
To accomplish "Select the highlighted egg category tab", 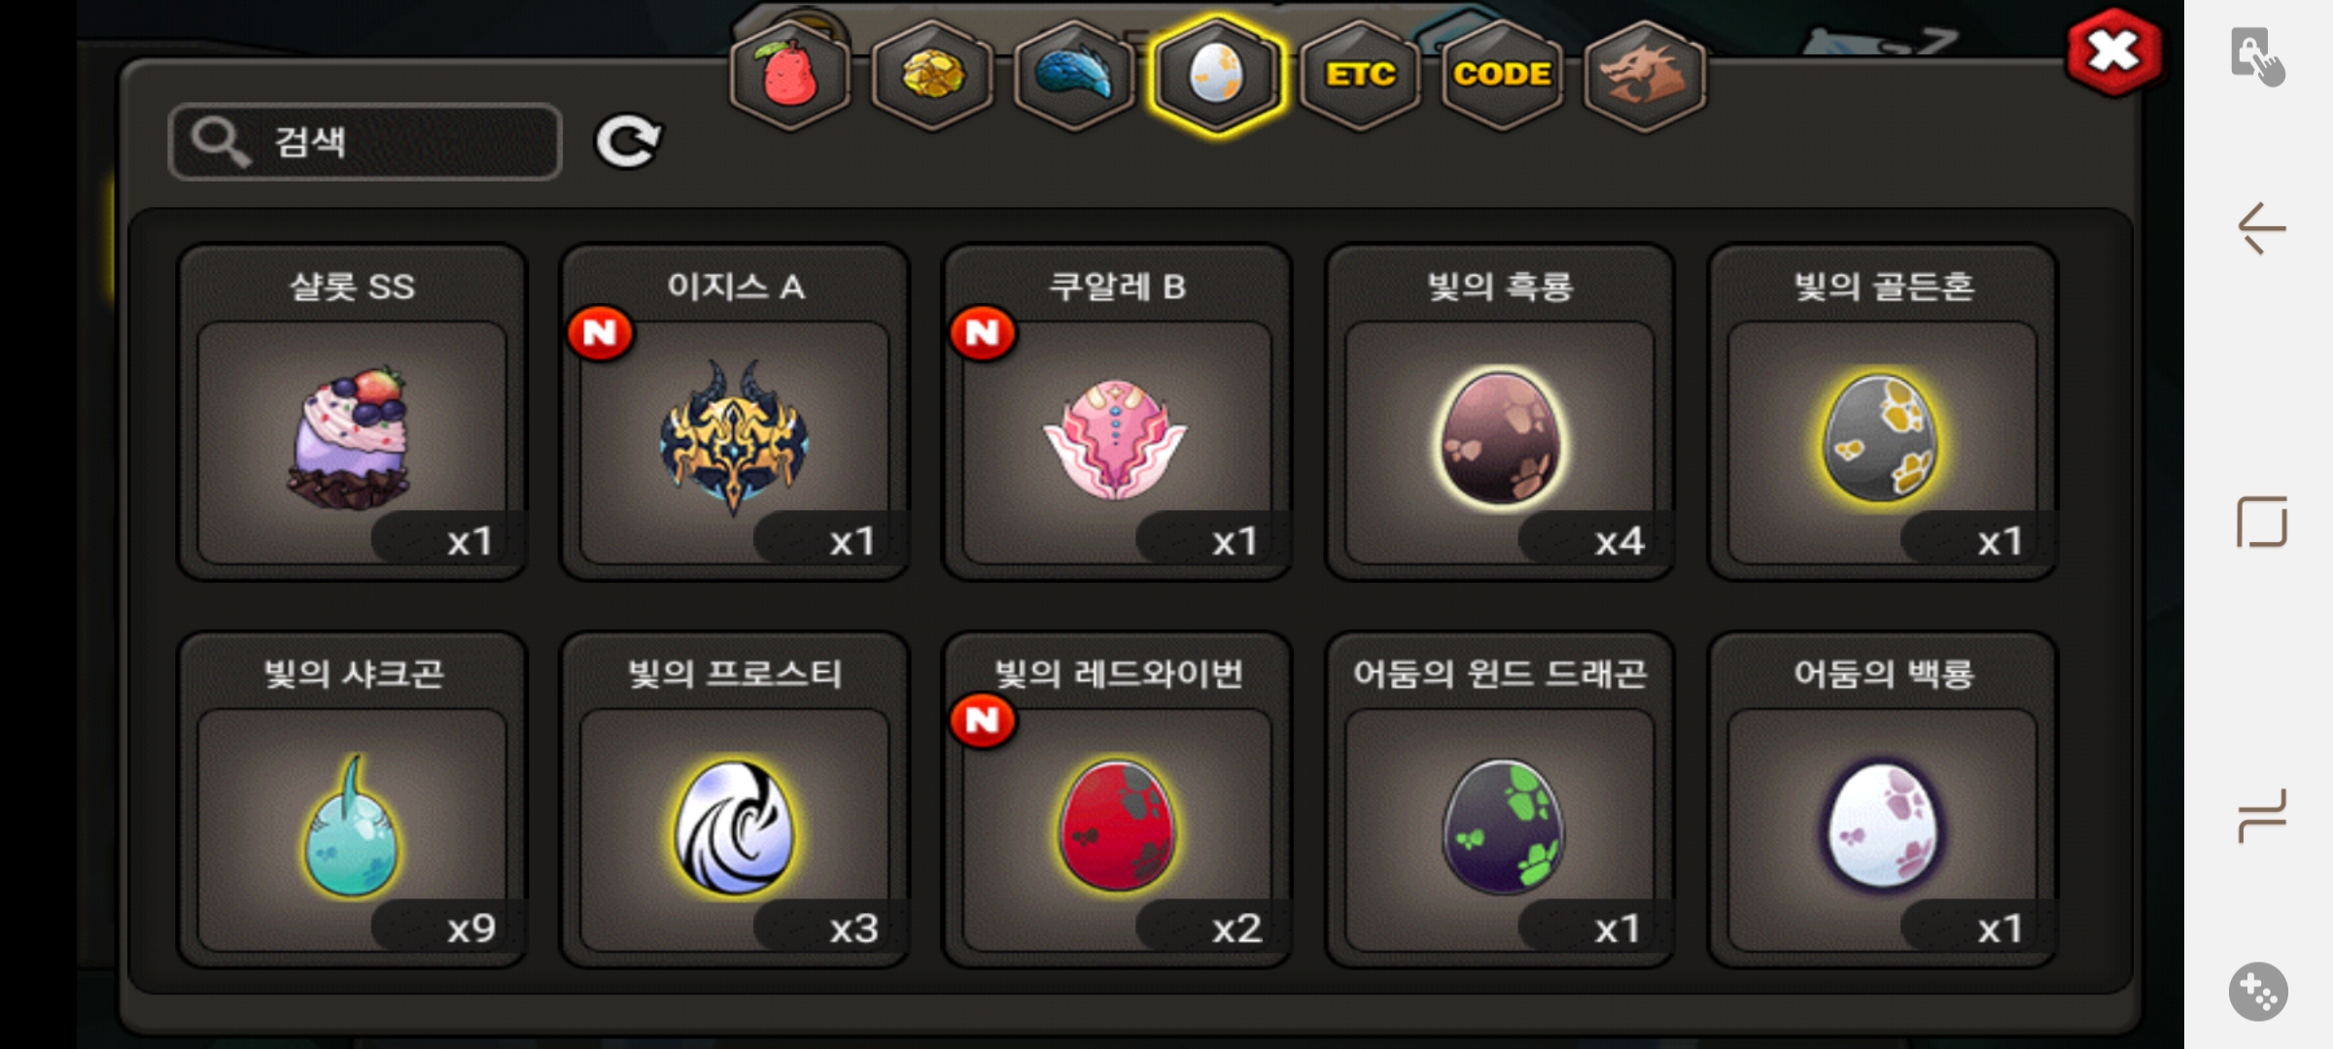I will tap(1216, 75).
